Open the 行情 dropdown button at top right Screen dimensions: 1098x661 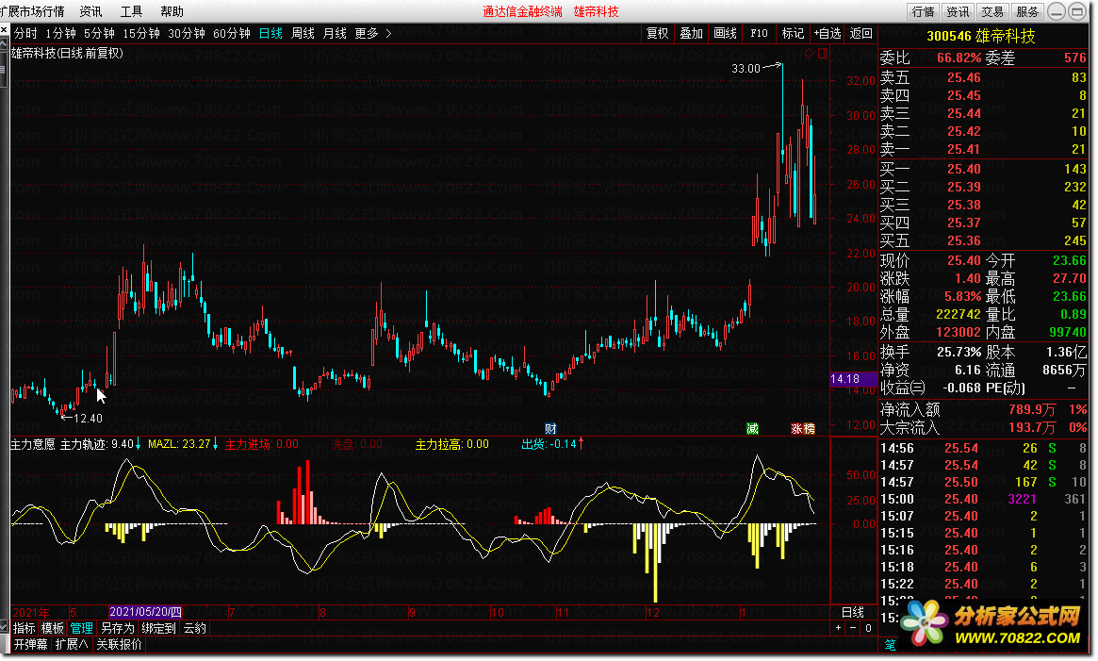(x=924, y=11)
